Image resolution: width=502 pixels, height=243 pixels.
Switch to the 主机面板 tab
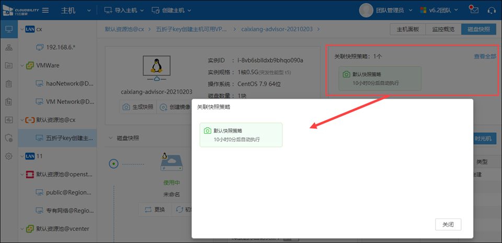pos(408,29)
